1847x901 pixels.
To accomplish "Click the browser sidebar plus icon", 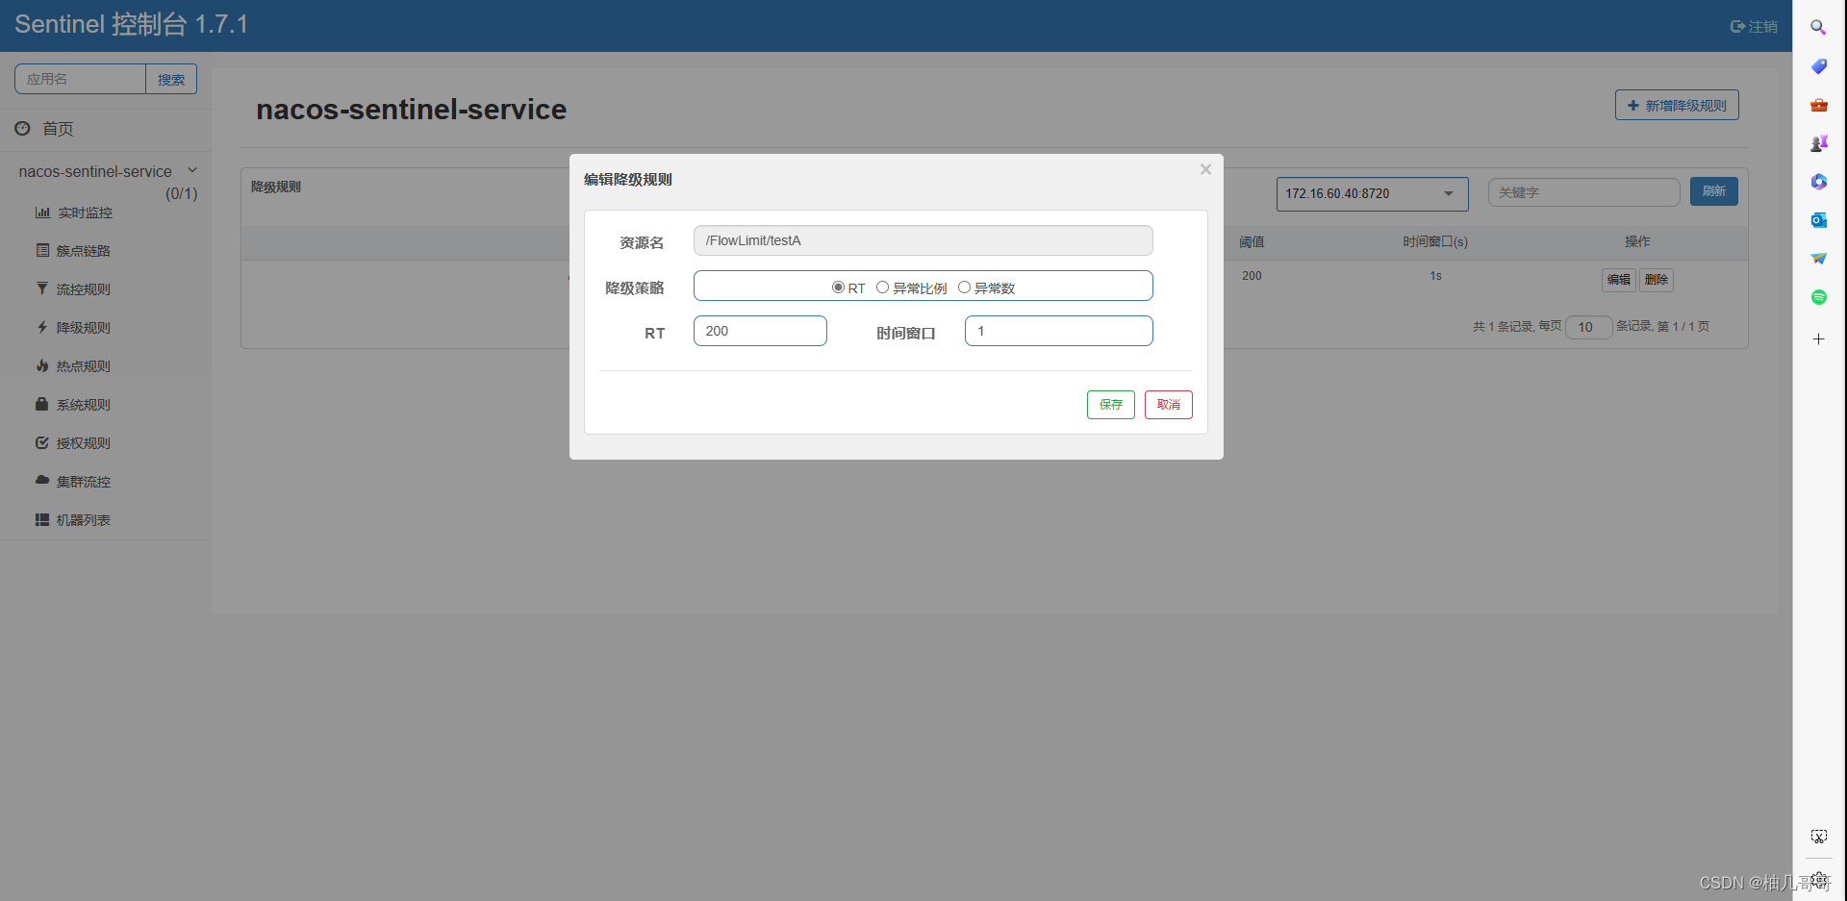I will coord(1818,338).
